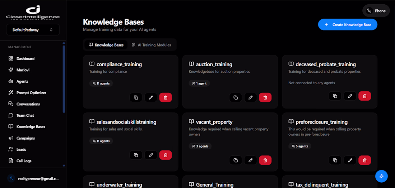Screen dimensions: 395x188
Task: Delete the auction_training knowledge base
Action: click(265, 97)
